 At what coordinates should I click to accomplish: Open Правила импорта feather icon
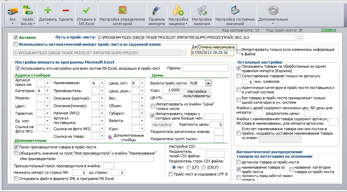pos(156,10)
